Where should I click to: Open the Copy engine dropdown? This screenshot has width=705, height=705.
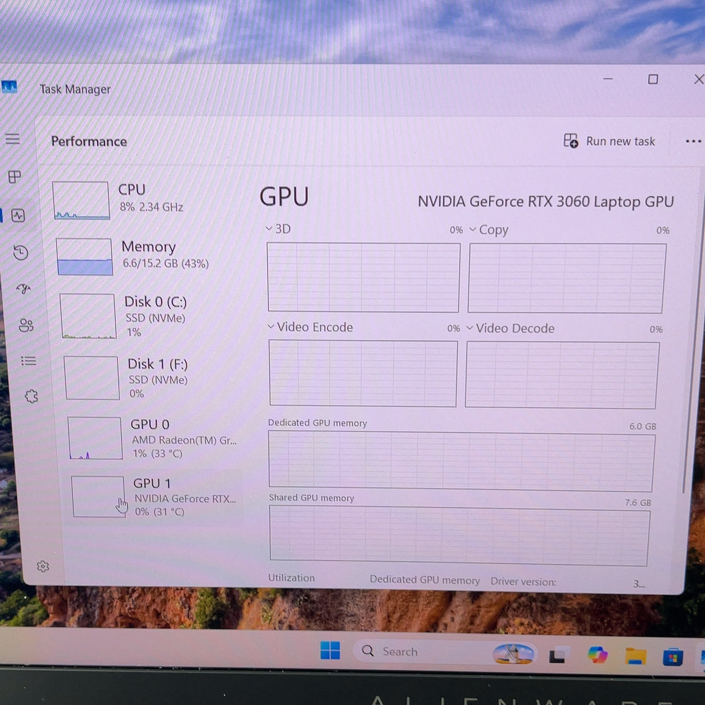pyautogui.click(x=473, y=230)
